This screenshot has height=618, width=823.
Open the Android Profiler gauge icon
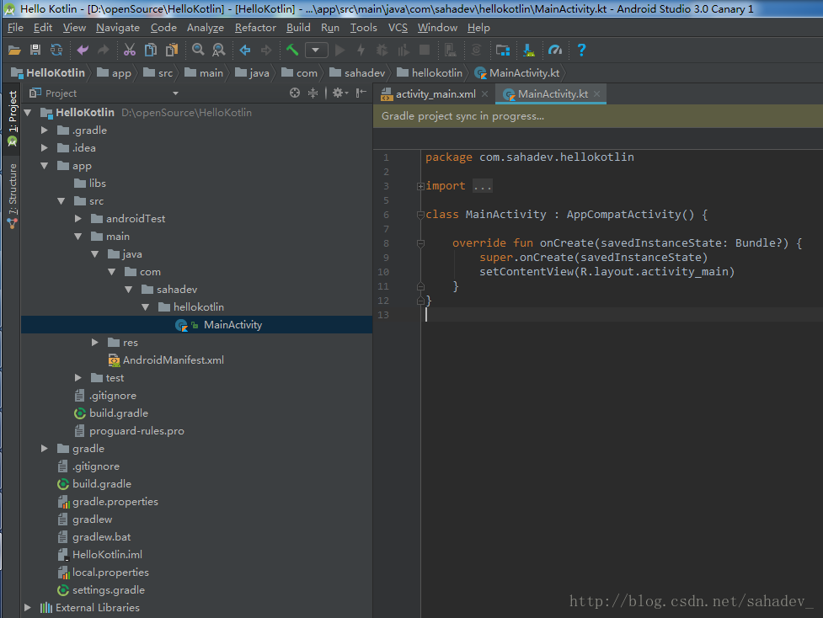tap(555, 51)
